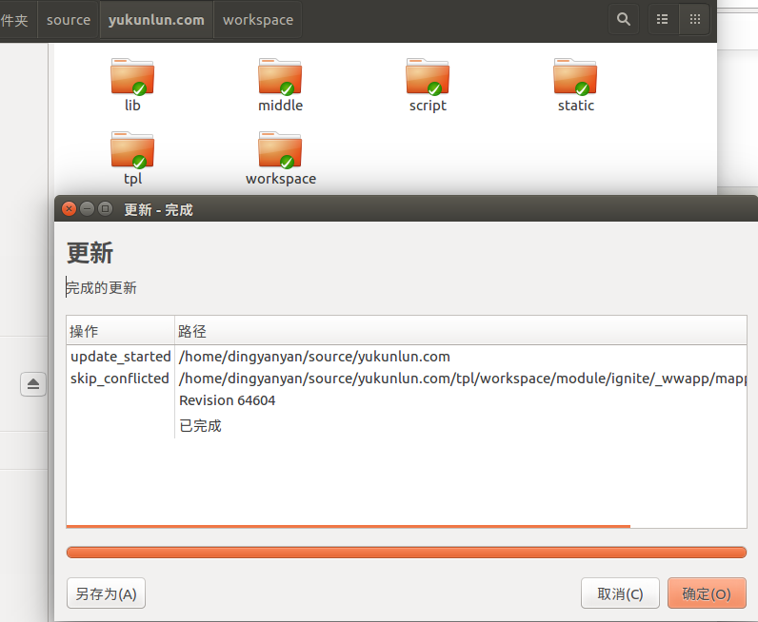The width and height of the screenshot is (758, 622).
Task: Open the middle folder
Action: 280,85
